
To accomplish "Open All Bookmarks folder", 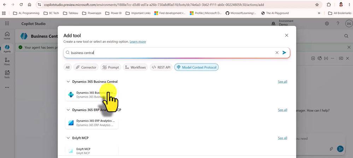I will coord(340,13).
